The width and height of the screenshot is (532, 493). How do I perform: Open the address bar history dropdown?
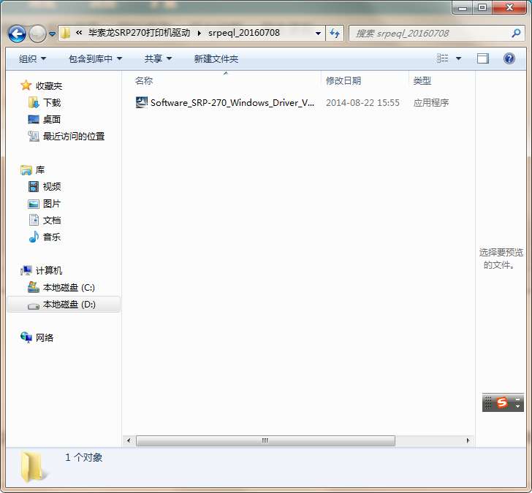pyautogui.click(x=318, y=33)
